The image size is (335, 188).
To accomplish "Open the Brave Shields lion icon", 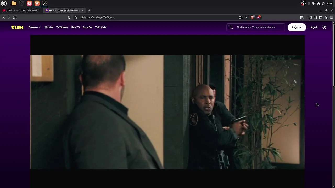I will click(x=253, y=17).
